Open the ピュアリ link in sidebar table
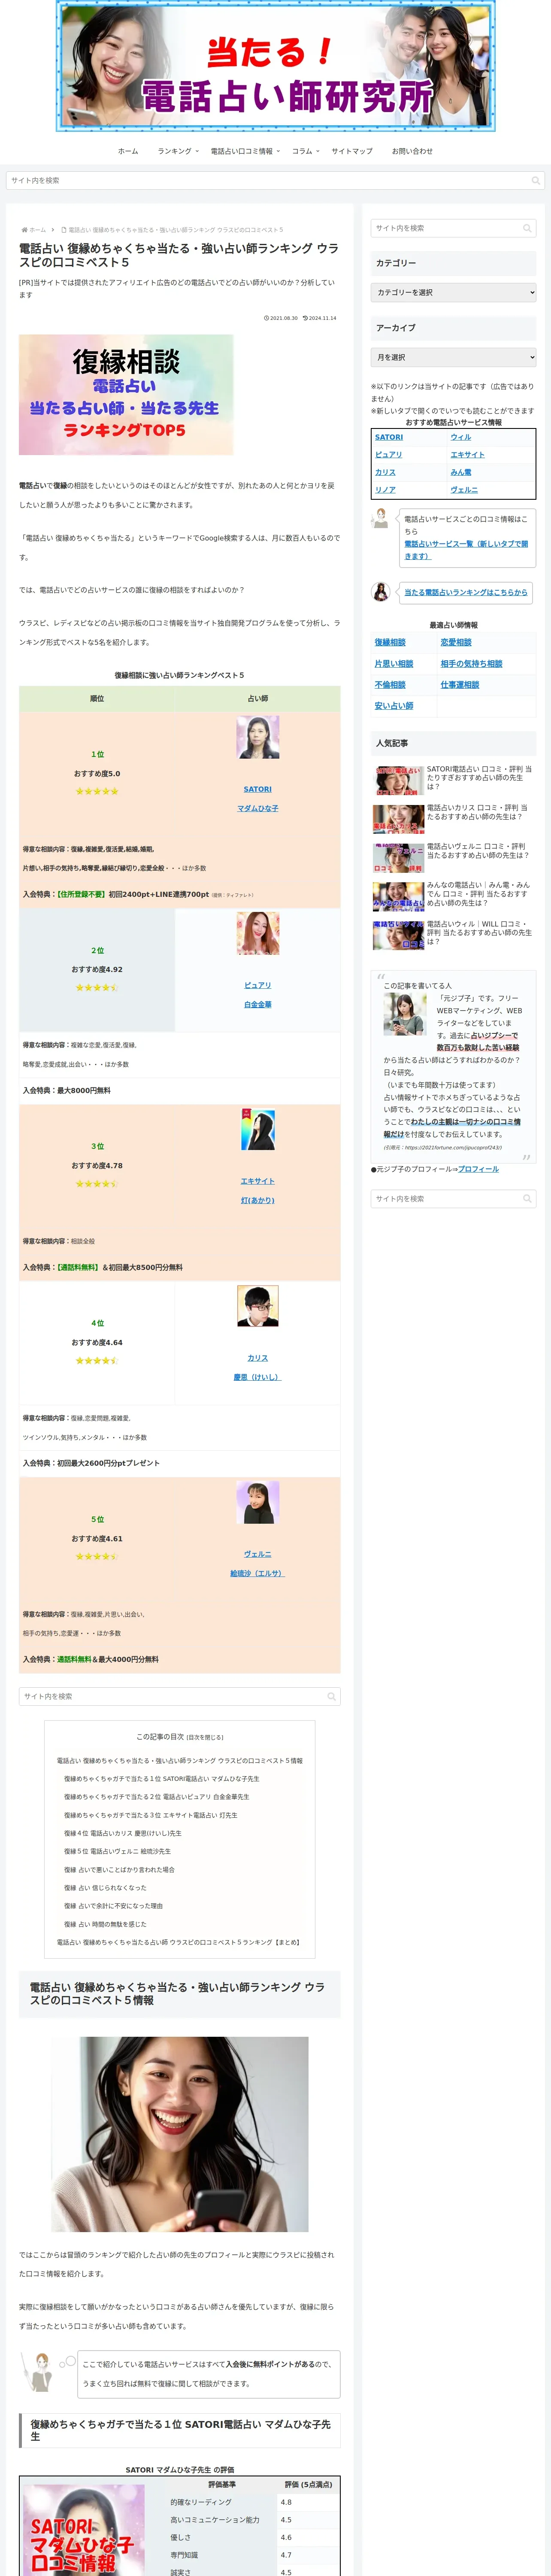The width and height of the screenshot is (551, 2576). (x=388, y=455)
